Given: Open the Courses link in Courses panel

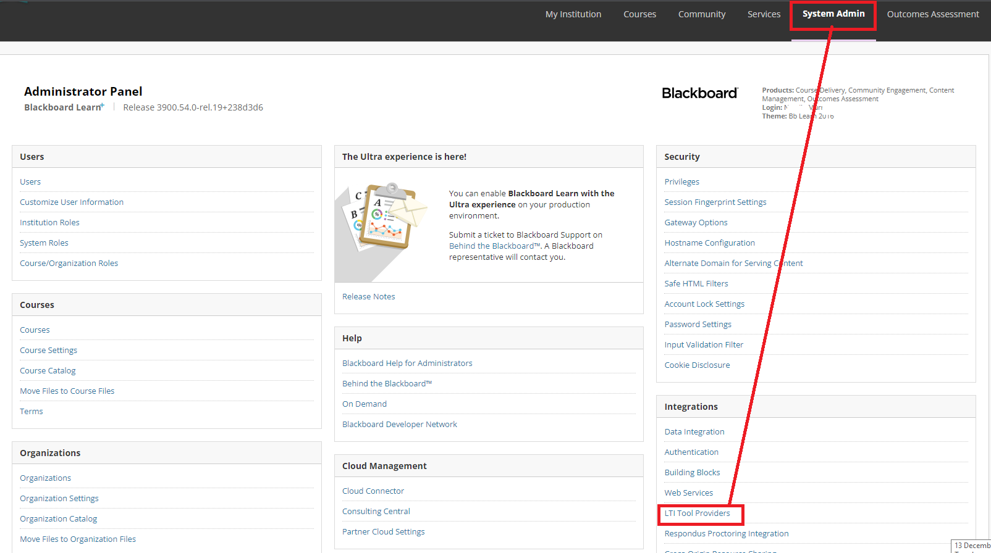Looking at the screenshot, I should coord(35,330).
